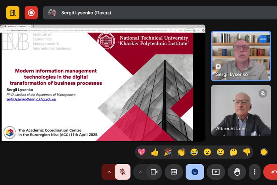Viewport: 277px width, 185px height.
Task: Toggle the emoji reactions bar
Action: (195, 172)
